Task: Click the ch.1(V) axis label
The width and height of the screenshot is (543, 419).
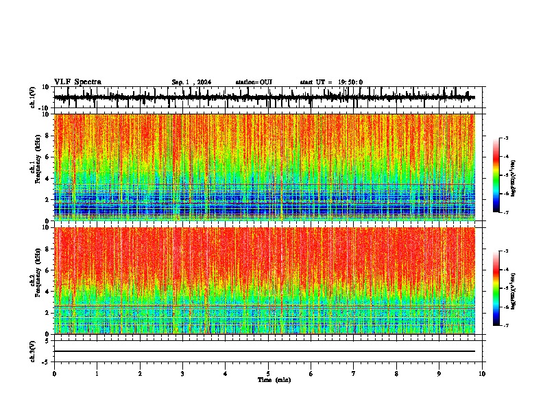Action: [x=33, y=97]
